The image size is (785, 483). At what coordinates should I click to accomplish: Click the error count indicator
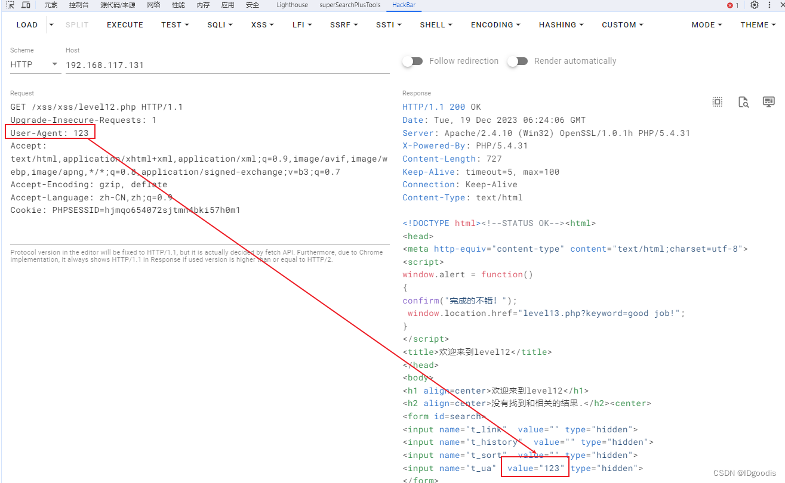pos(732,5)
